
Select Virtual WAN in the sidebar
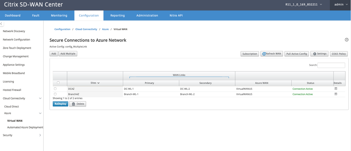[15, 121]
